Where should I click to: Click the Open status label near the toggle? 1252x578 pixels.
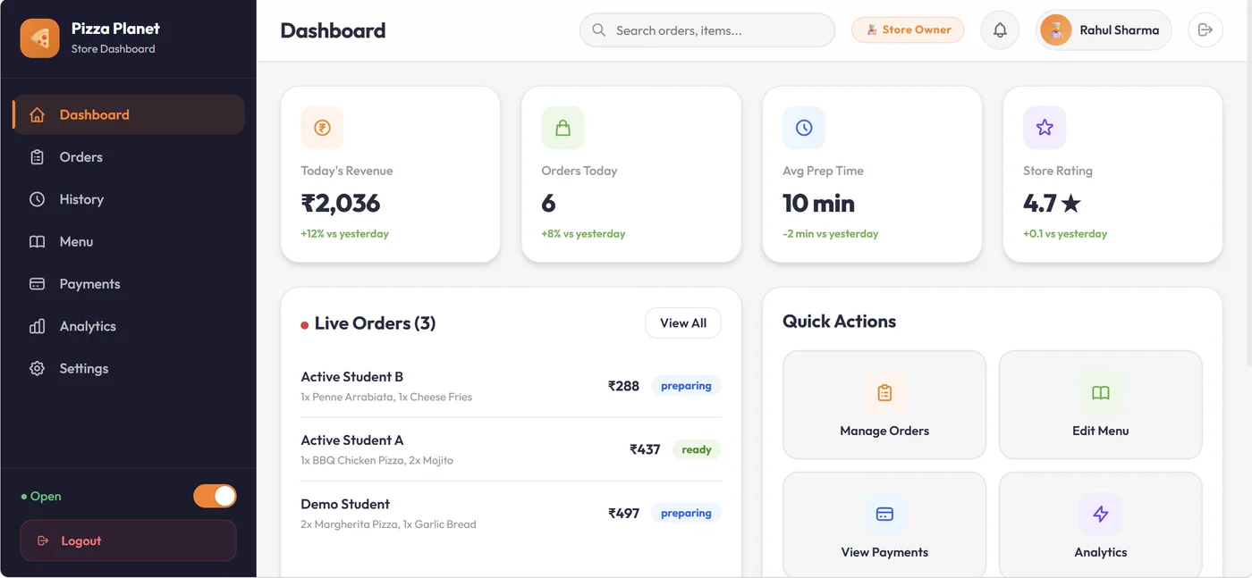tap(41, 497)
